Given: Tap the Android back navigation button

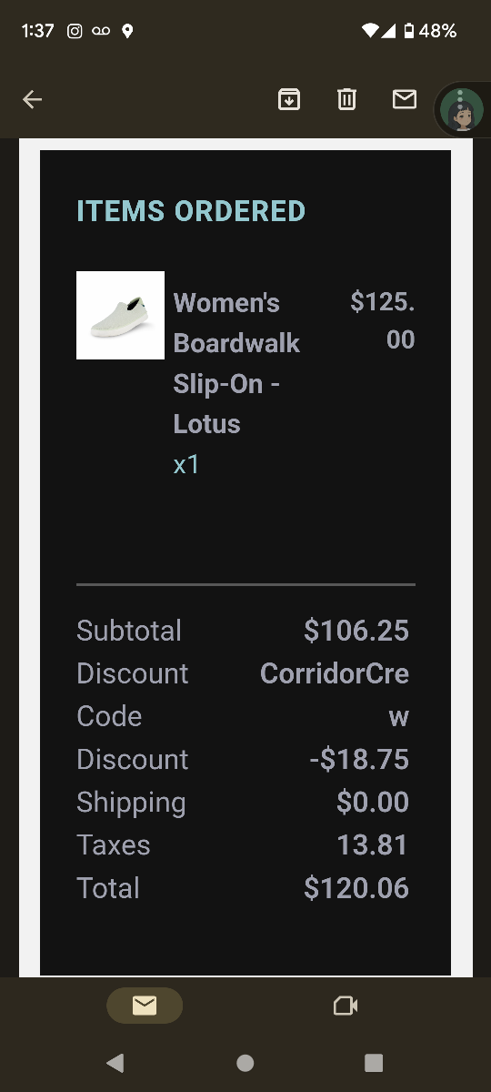Looking at the screenshot, I should click(115, 1063).
